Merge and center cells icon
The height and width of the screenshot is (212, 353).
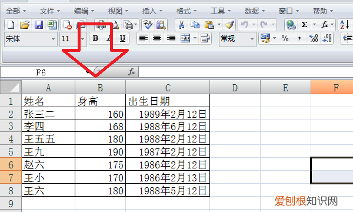point(185,38)
